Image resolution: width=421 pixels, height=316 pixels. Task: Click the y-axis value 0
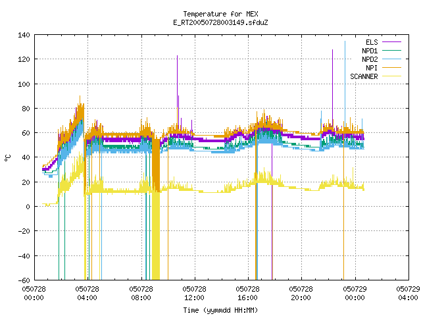point(28,207)
